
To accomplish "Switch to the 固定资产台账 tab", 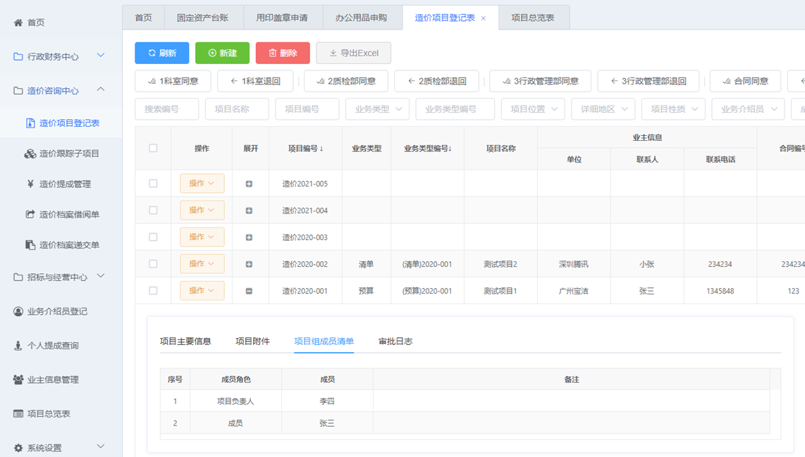I will (x=203, y=18).
